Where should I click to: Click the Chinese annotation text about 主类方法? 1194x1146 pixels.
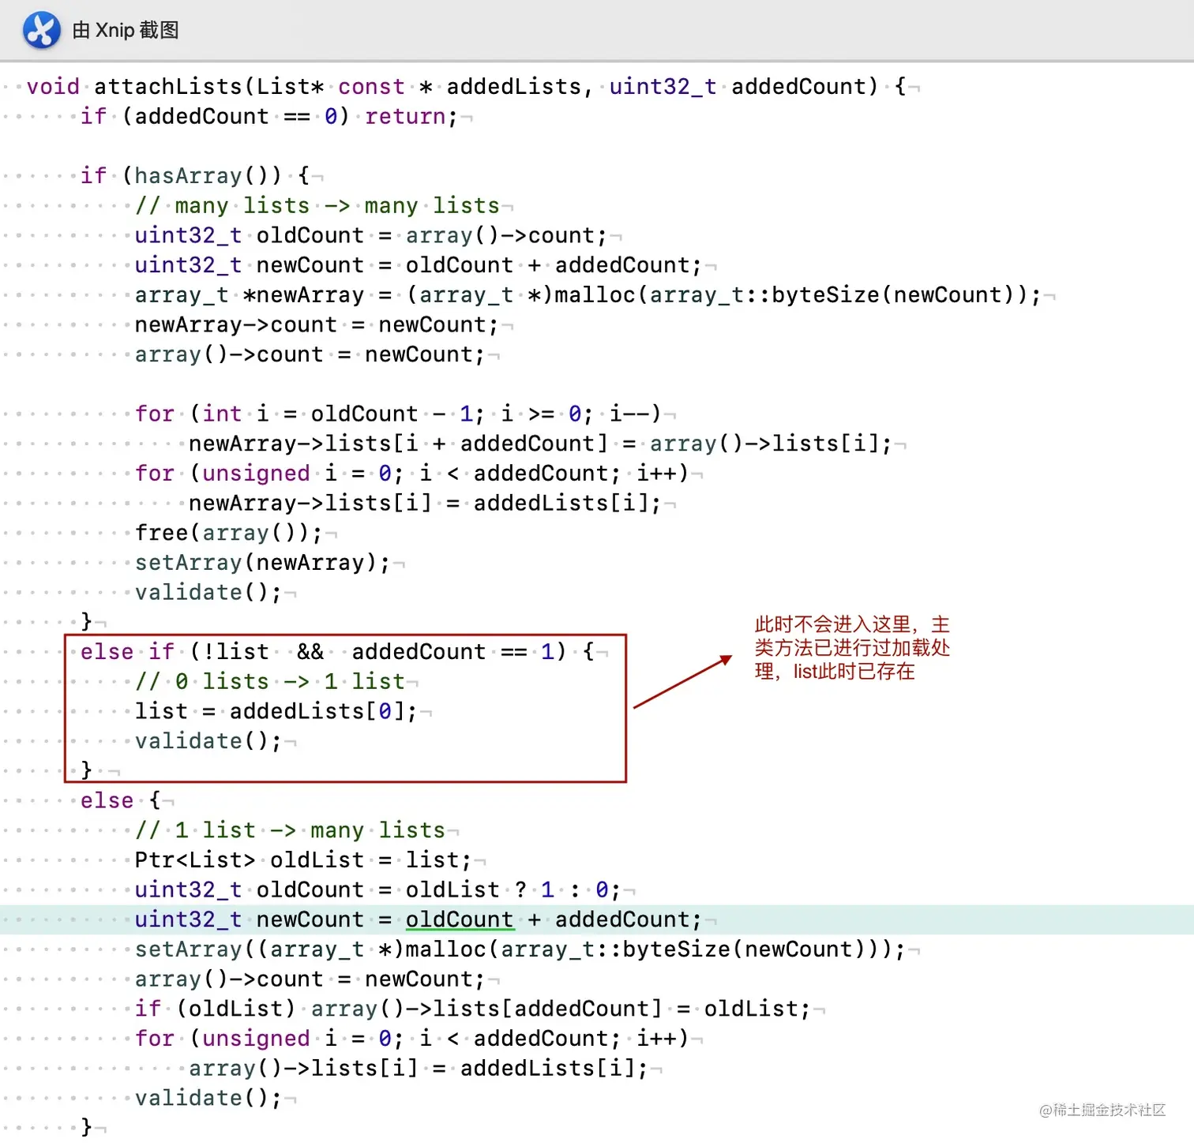pyautogui.click(x=851, y=647)
